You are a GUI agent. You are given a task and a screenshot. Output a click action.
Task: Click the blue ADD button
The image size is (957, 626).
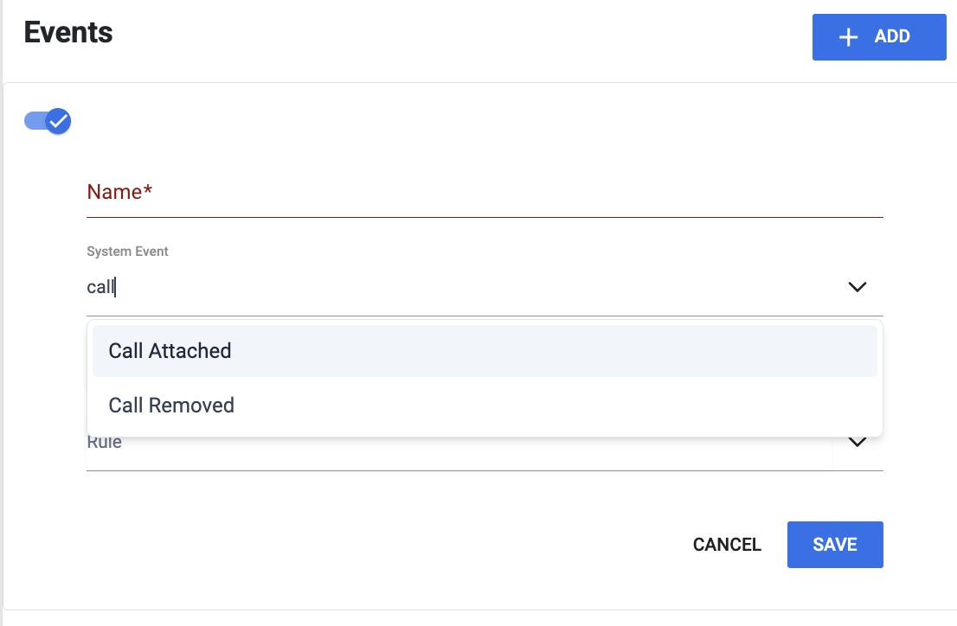[x=879, y=37]
